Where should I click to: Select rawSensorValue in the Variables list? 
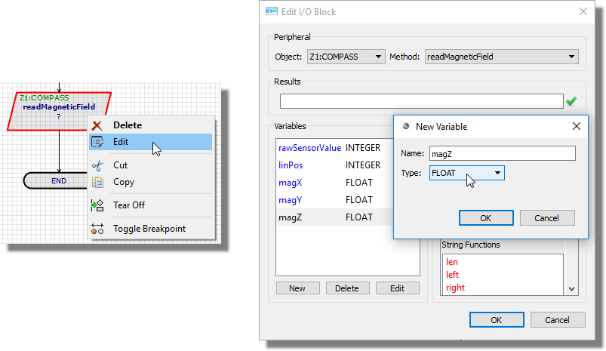(310, 148)
